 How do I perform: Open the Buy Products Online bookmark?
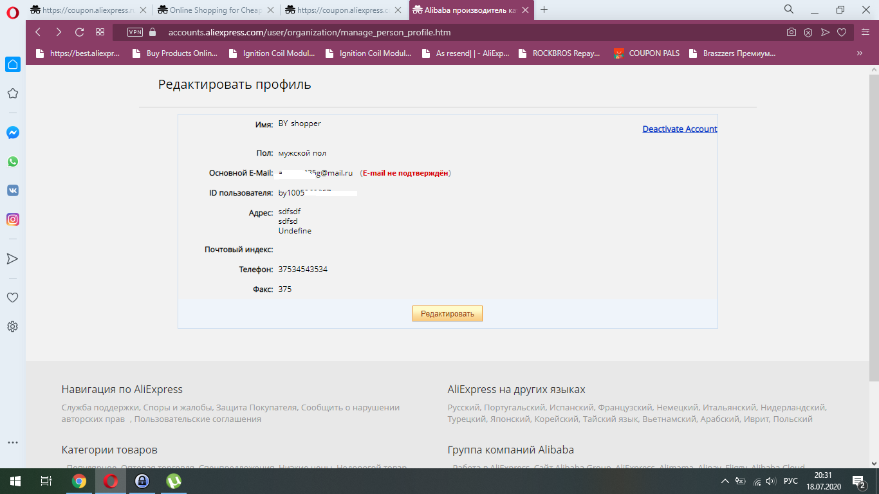point(174,53)
